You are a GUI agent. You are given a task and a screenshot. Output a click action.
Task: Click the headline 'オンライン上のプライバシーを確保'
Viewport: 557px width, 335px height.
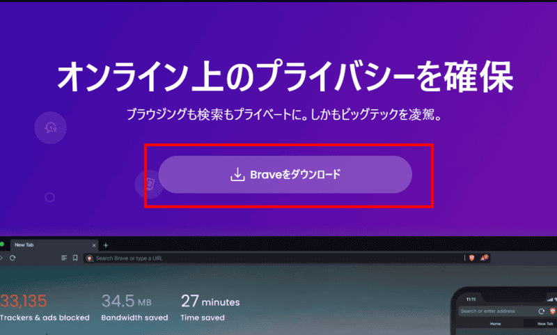tap(285, 77)
